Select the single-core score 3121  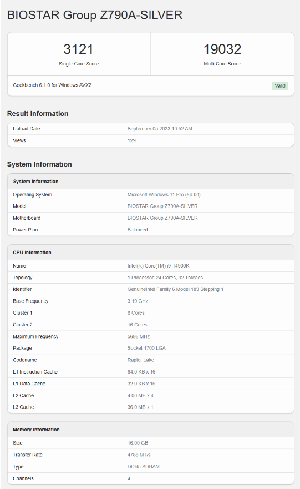pyautogui.click(x=79, y=49)
